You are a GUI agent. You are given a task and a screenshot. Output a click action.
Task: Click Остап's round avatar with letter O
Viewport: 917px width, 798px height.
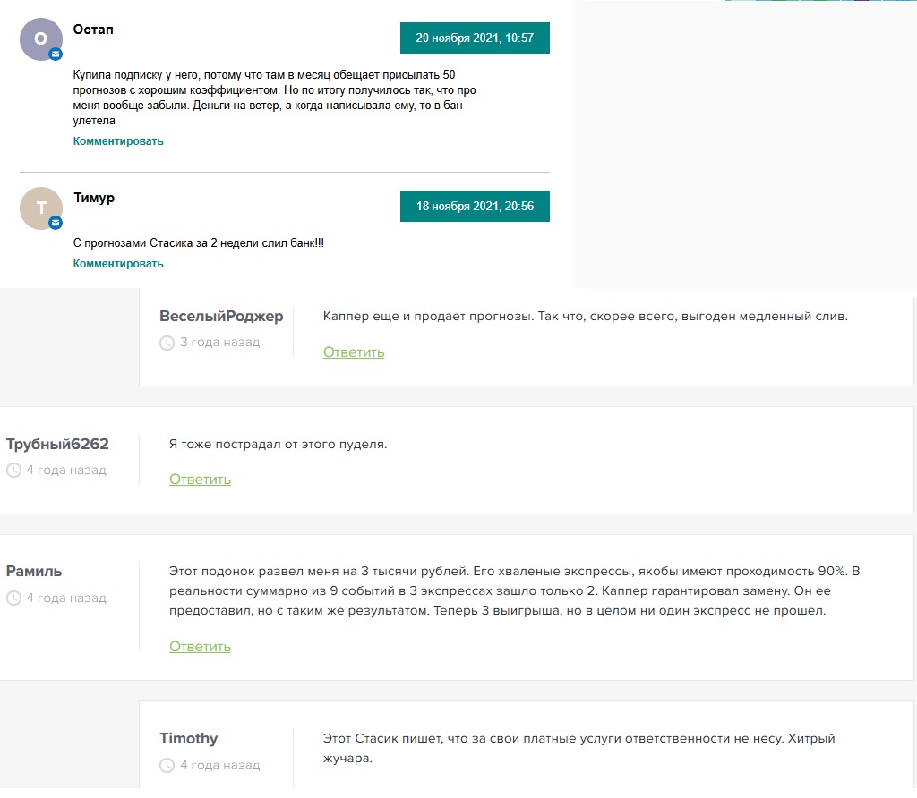(x=41, y=39)
